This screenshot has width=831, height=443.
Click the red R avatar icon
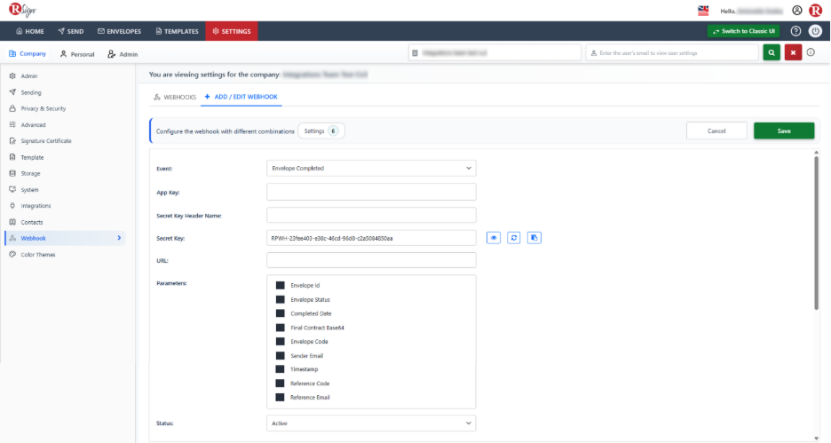pyautogui.click(x=815, y=11)
